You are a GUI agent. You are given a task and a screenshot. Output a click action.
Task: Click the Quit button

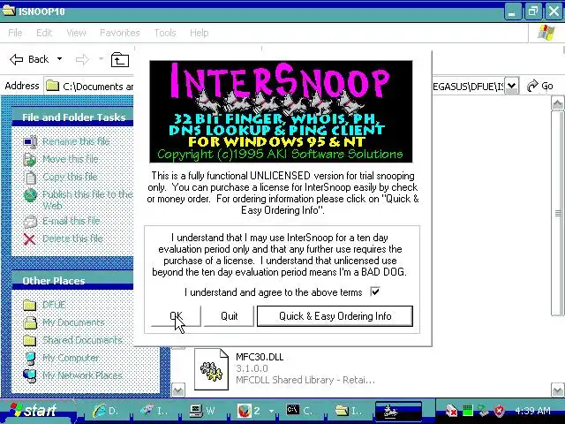[x=229, y=316]
